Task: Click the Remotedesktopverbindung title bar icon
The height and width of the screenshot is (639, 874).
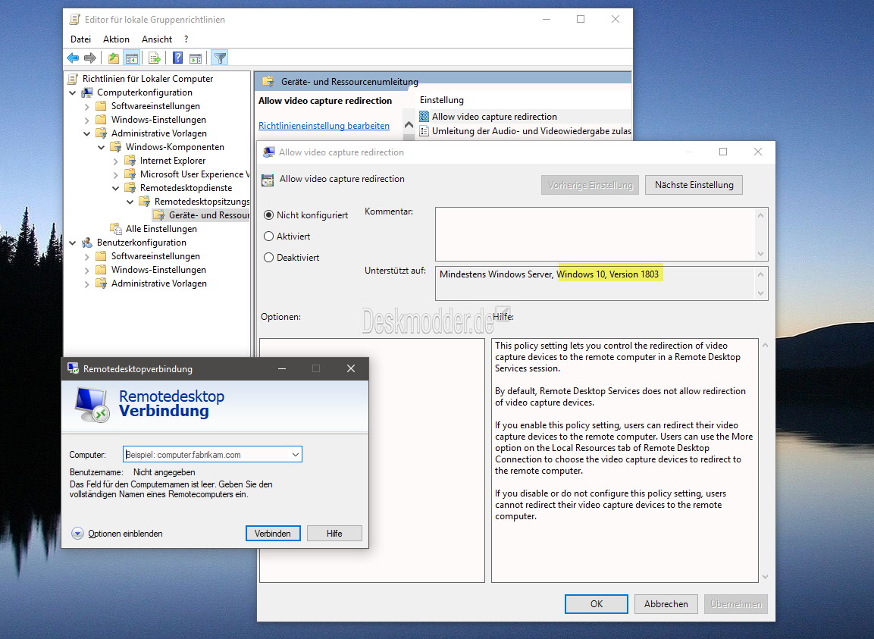Action: pyautogui.click(x=73, y=368)
